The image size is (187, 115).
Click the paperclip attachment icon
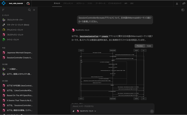[74, 111]
